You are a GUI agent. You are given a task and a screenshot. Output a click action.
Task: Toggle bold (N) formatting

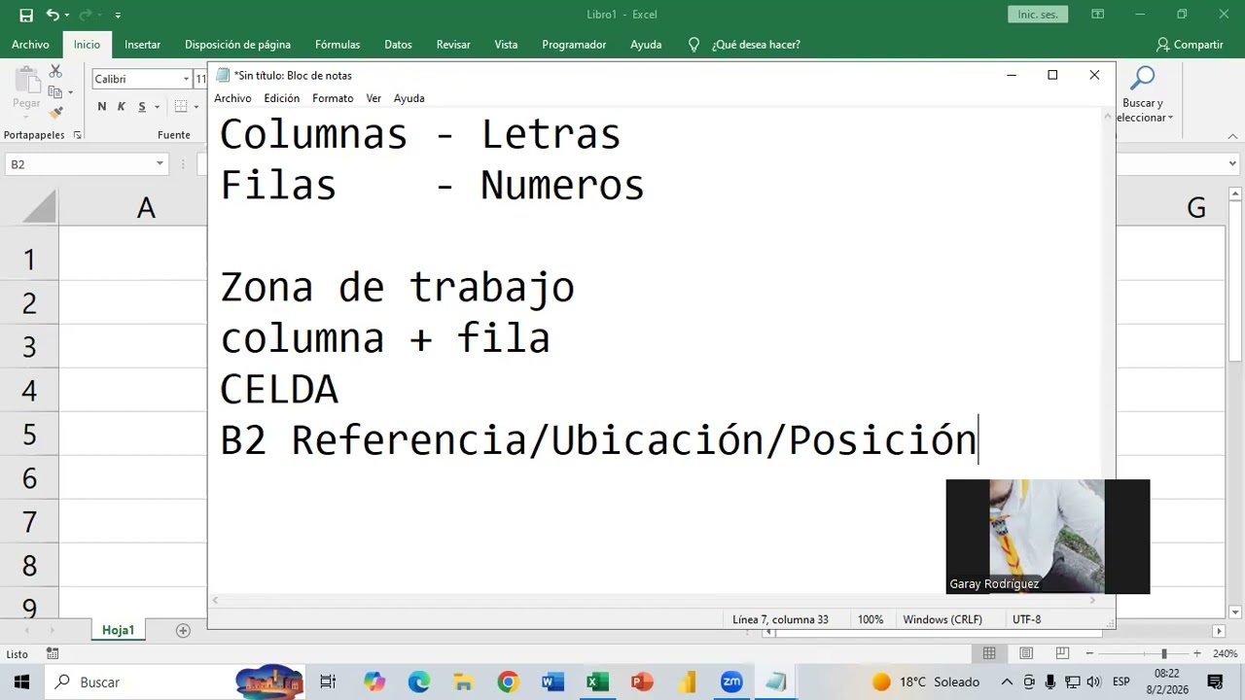101,107
